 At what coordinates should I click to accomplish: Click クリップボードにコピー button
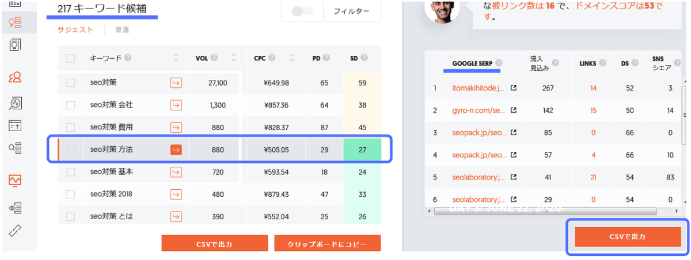(328, 244)
